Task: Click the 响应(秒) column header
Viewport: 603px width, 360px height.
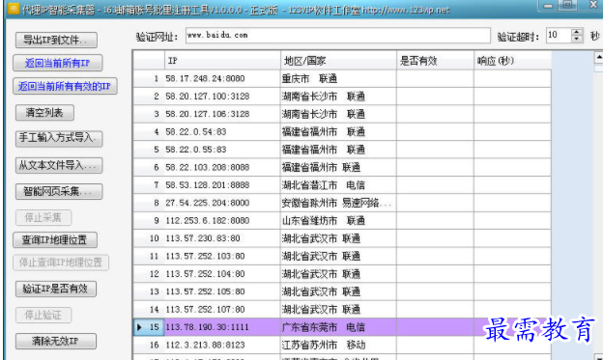Action: pyautogui.click(x=512, y=61)
